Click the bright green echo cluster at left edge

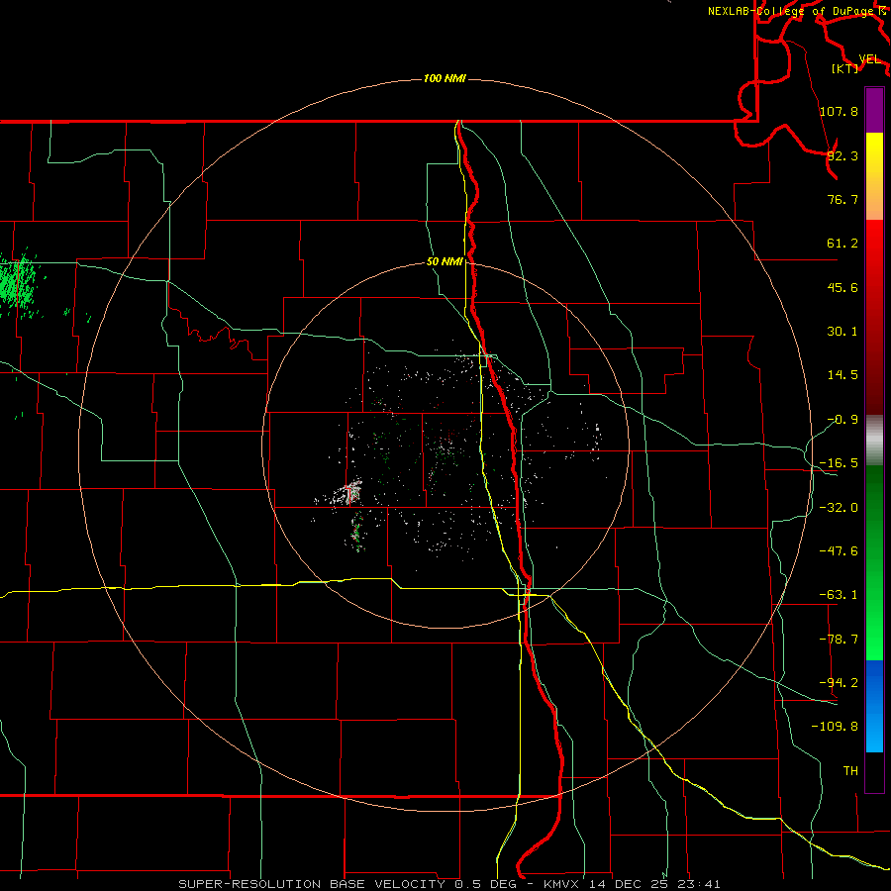click(19, 283)
